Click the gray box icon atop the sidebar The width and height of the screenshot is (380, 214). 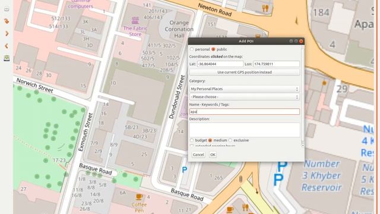[x=7, y=10]
